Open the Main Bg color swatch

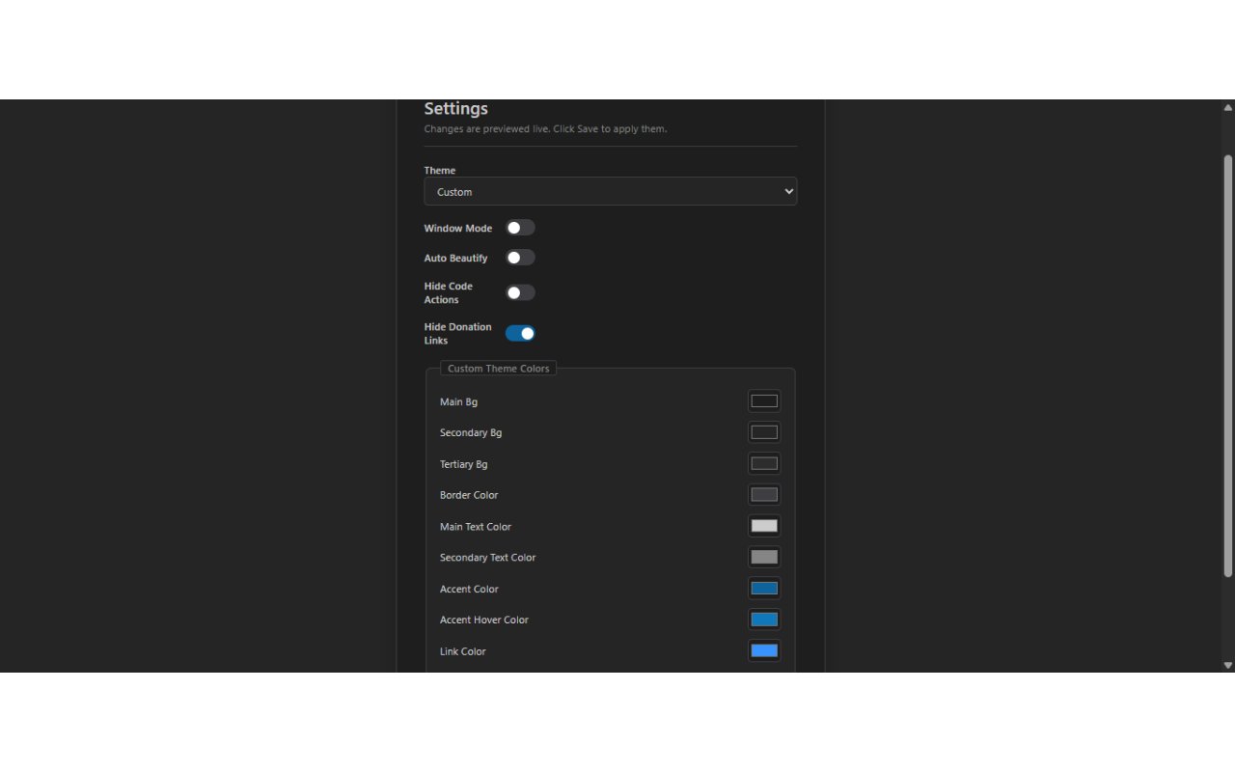764,401
